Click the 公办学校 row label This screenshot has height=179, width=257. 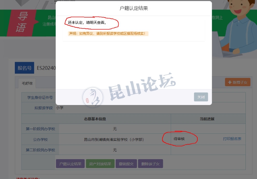41,139
